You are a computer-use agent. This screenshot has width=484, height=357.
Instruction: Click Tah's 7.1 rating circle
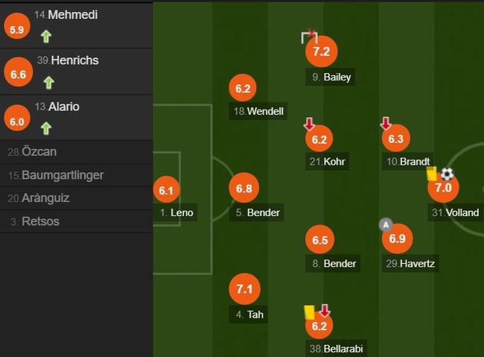tap(244, 289)
